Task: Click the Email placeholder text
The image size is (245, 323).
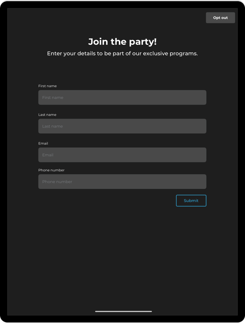Action: [x=48, y=155]
